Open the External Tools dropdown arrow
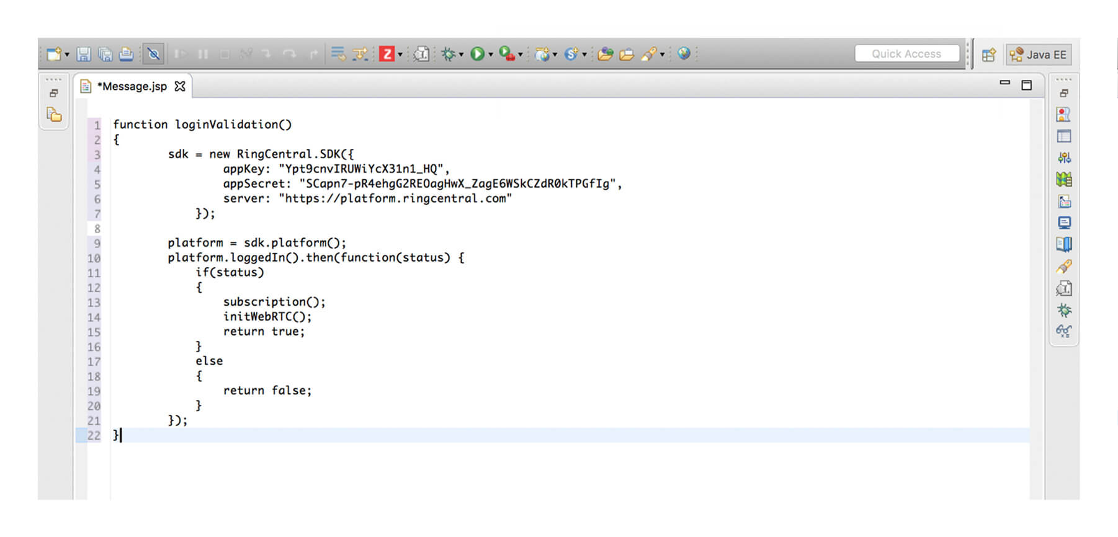The width and height of the screenshot is (1118, 537). [520, 55]
